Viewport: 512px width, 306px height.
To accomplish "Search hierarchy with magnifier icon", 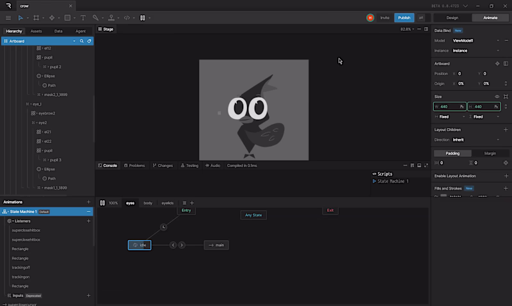I will [82, 41].
